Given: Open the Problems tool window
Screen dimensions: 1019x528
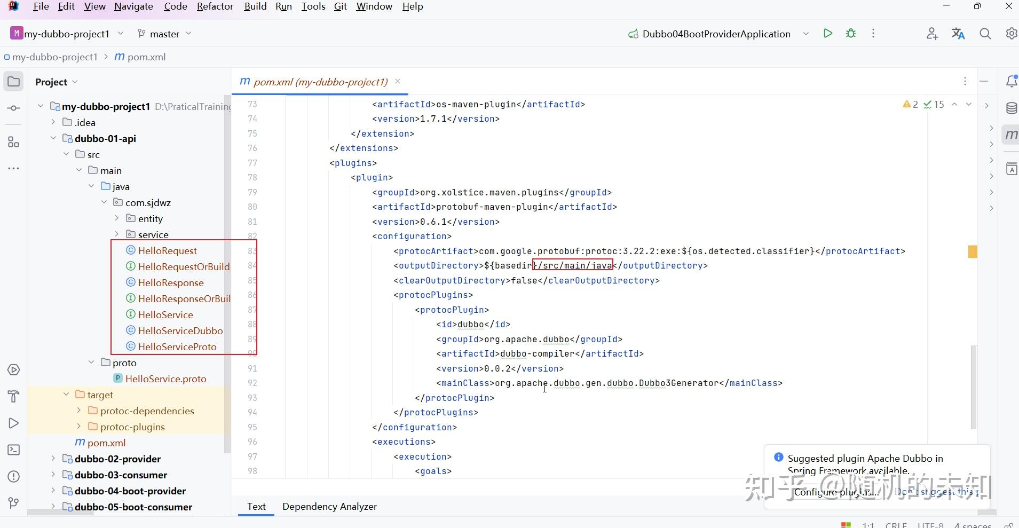Looking at the screenshot, I should point(13,477).
